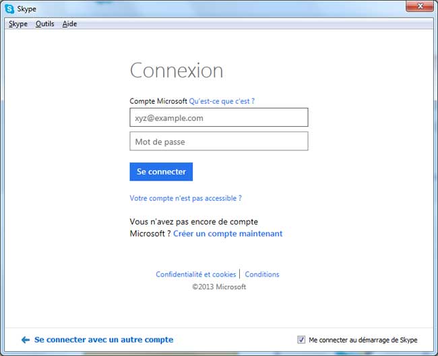Click the "Connexion" heading
Image resolution: width=438 pixels, height=356 pixels.
point(177,70)
